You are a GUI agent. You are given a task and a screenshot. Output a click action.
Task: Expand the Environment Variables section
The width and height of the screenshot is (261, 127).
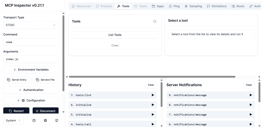[x=31, y=70]
